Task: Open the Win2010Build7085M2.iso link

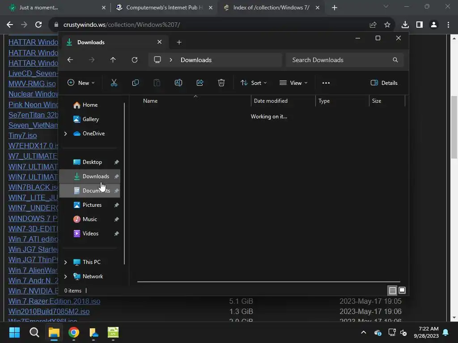Action: (49, 311)
